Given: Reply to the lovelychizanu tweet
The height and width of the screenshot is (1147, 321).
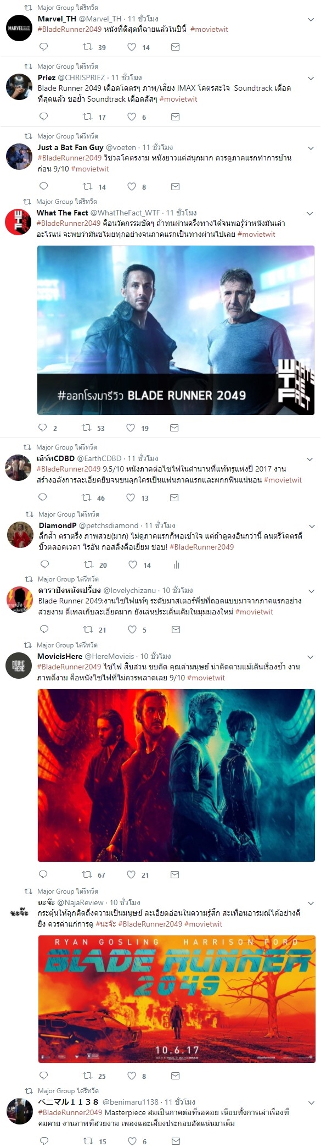Looking at the screenshot, I should coord(44,629).
